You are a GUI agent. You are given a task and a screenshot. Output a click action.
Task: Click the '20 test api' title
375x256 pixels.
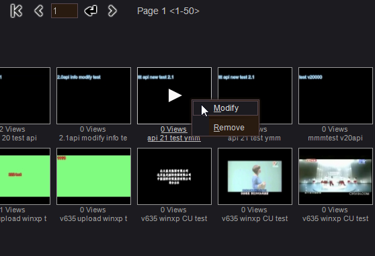pos(19,138)
